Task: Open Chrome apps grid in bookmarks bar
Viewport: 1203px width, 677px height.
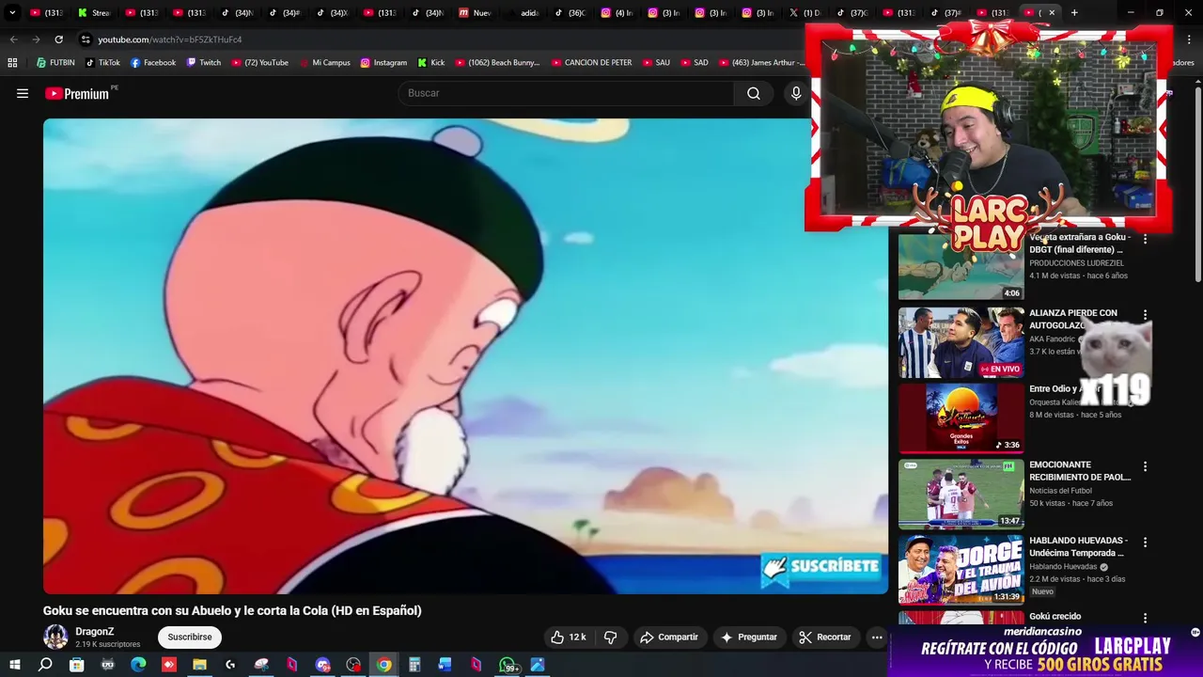Action: point(12,63)
